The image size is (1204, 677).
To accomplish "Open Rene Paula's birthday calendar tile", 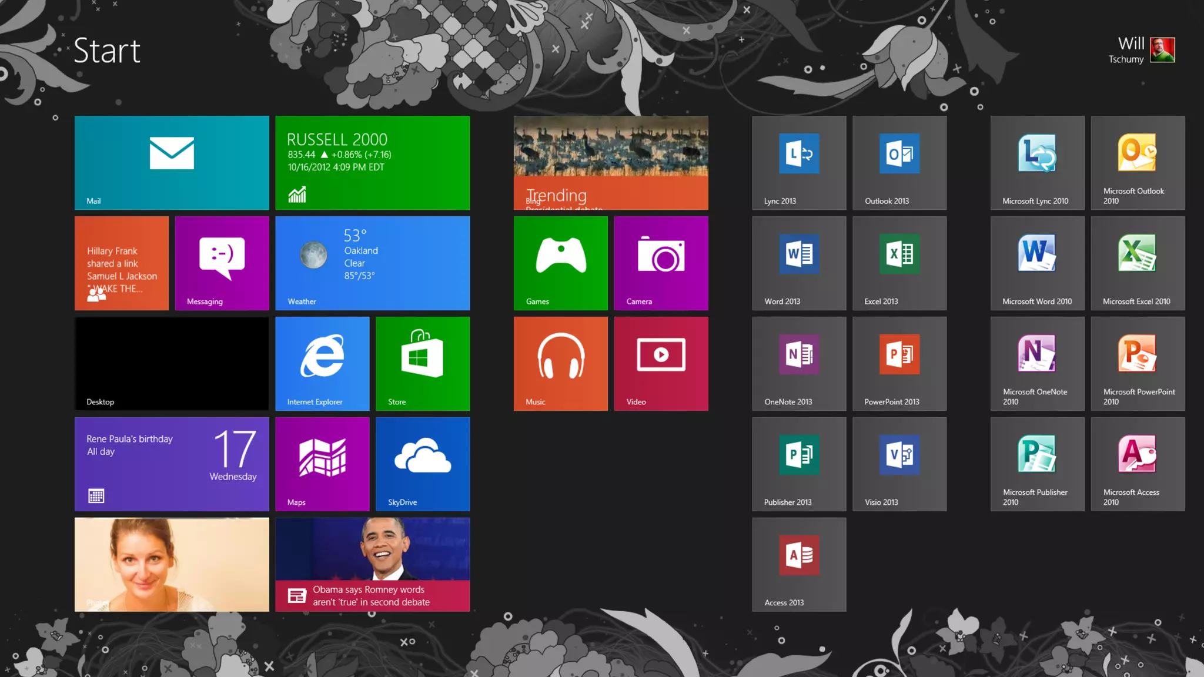I will point(172,464).
